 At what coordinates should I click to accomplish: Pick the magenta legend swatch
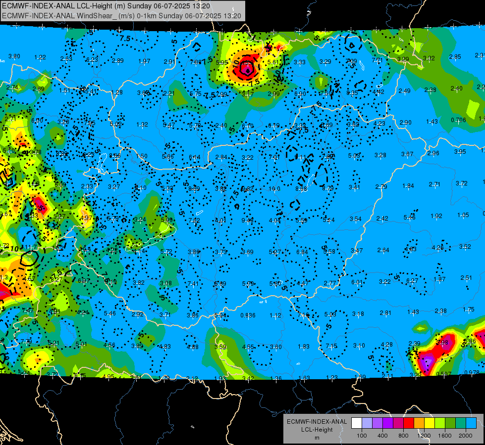[x=398, y=423]
